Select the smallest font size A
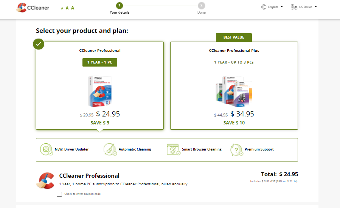Image resolution: width=340 pixels, height=208 pixels. (x=62, y=8)
